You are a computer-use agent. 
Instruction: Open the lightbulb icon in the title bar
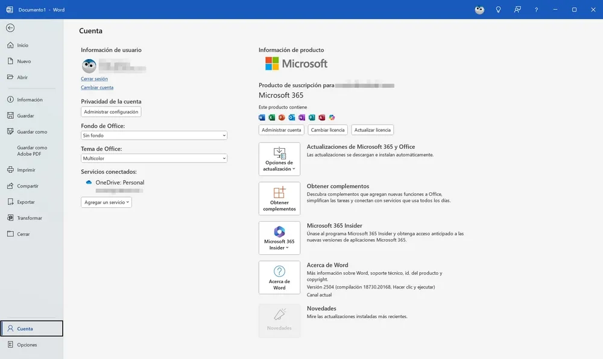pyautogui.click(x=499, y=10)
